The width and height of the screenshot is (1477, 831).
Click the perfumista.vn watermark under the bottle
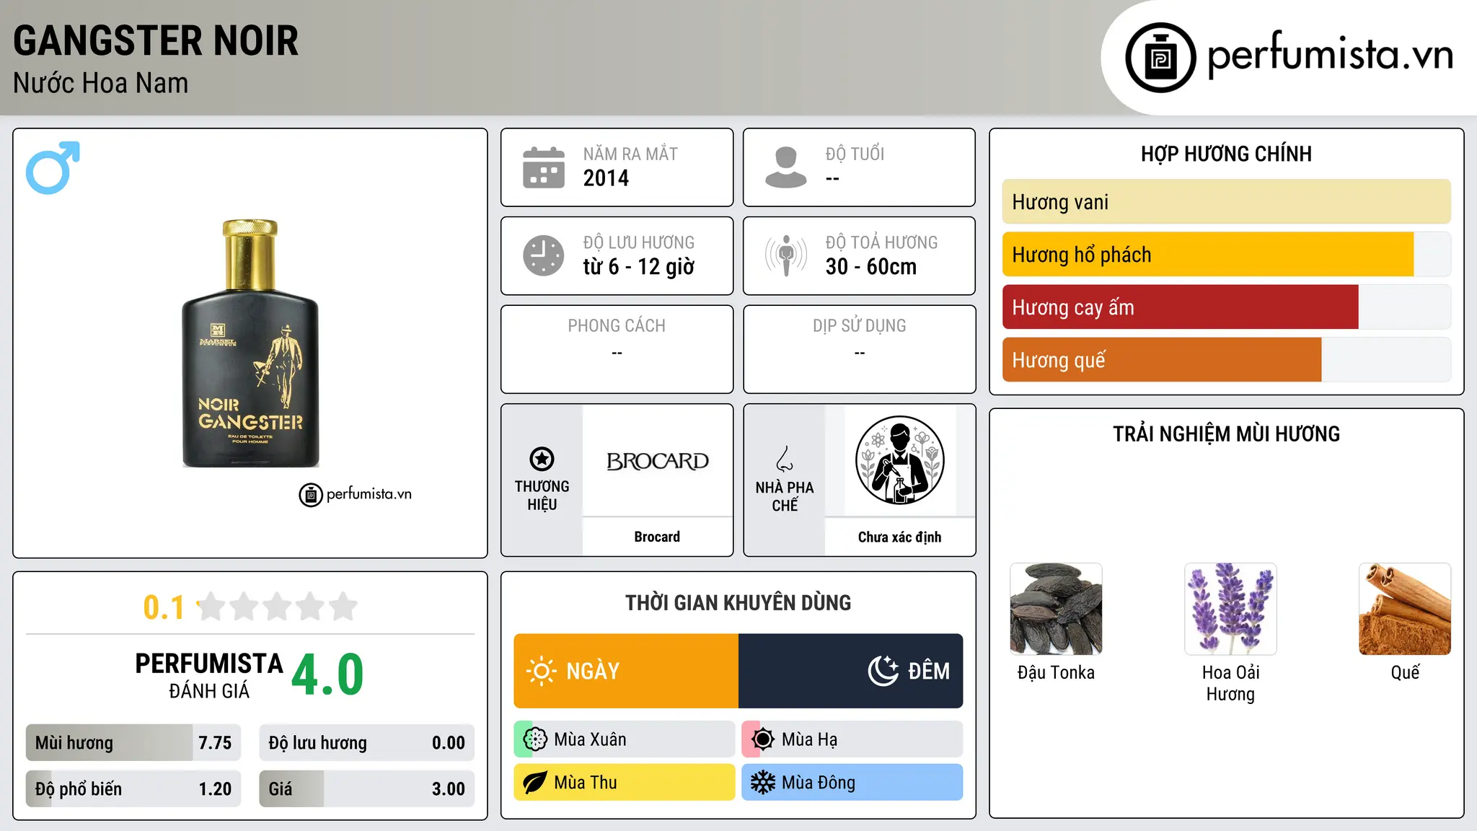coord(356,495)
